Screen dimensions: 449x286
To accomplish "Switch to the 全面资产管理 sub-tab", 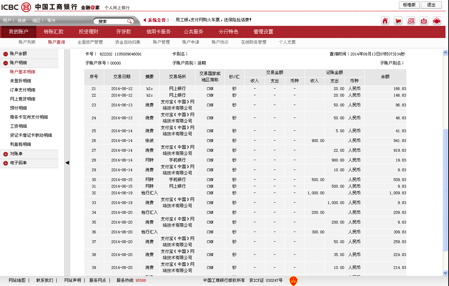I will click(x=90, y=42).
